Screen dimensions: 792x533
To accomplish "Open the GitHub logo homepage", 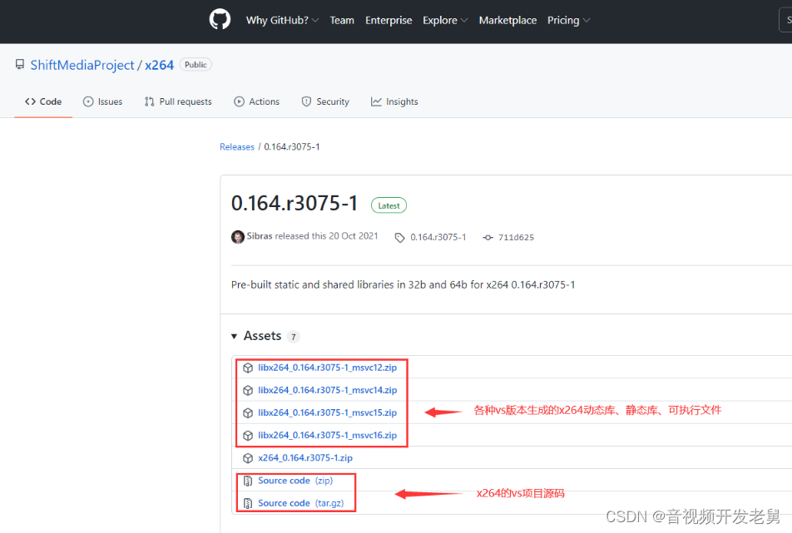I will tap(220, 20).
